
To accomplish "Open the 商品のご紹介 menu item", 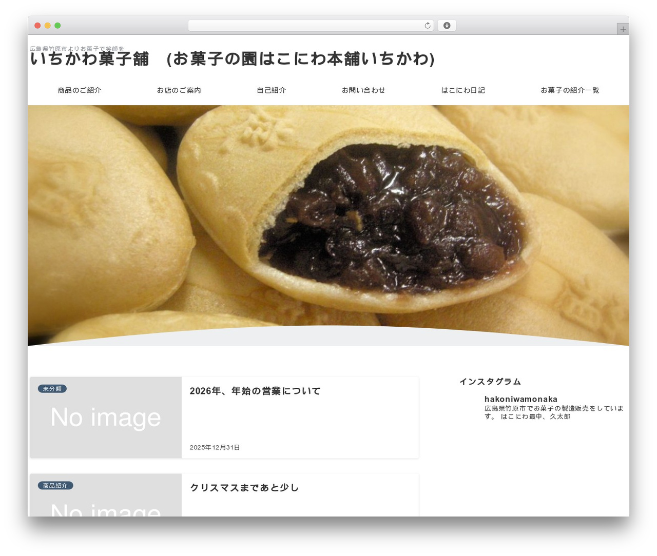I will pyautogui.click(x=80, y=90).
